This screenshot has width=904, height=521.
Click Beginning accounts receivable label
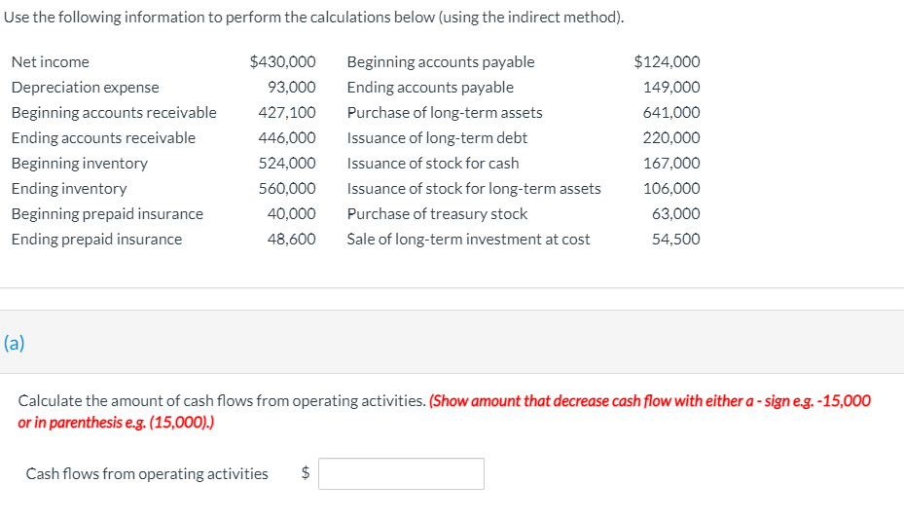coord(114,113)
